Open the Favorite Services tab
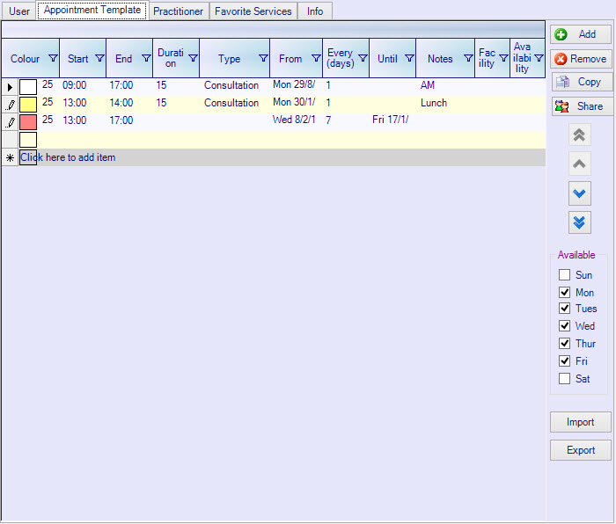 click(x=253, y=11)
